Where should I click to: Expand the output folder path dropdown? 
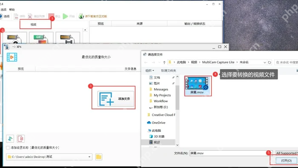click(89, 157)
